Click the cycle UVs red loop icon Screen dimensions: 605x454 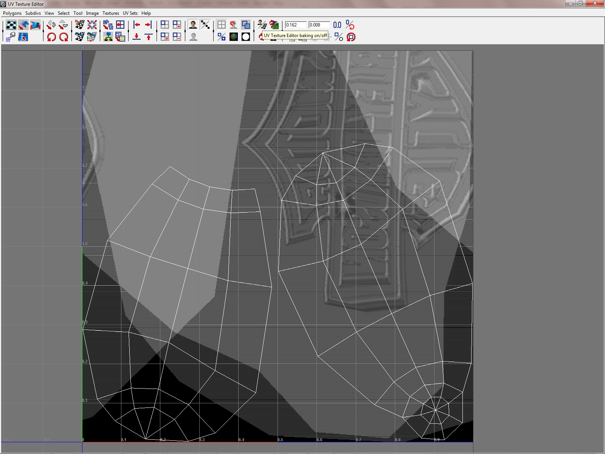(x=351, y=37)
